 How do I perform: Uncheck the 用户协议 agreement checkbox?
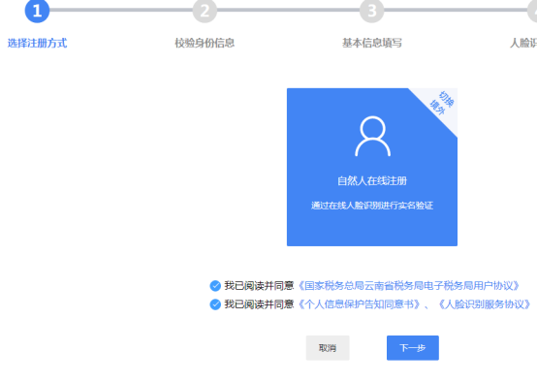pyautogui.click(x=215, y=285)
